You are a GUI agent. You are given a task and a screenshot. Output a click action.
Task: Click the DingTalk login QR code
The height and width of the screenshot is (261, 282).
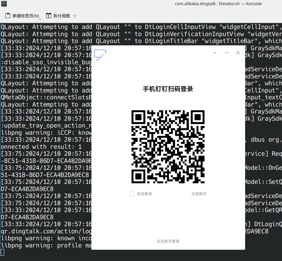[168, 147]
